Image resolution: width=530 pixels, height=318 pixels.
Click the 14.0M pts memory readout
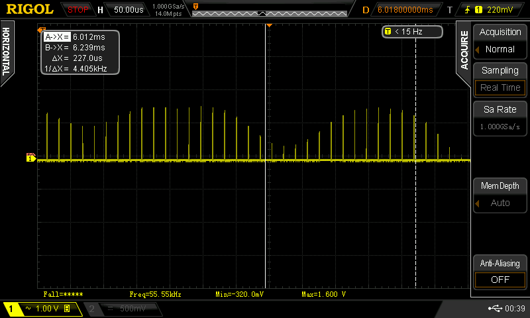pyautogui.click(x=168, y=14)
